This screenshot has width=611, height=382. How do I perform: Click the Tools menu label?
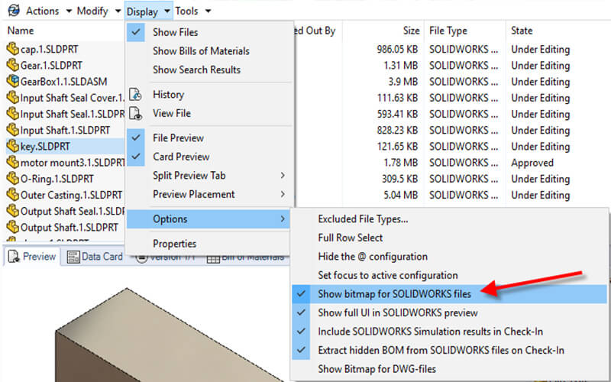pos(186,11)
